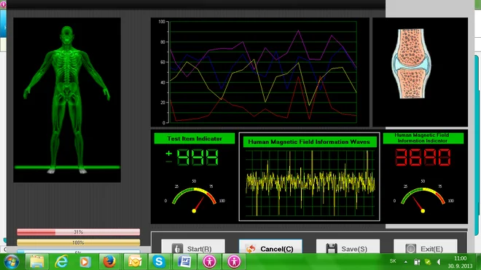Click the green 444 digital readout
The image size is (481, 270).
point(198,157)
